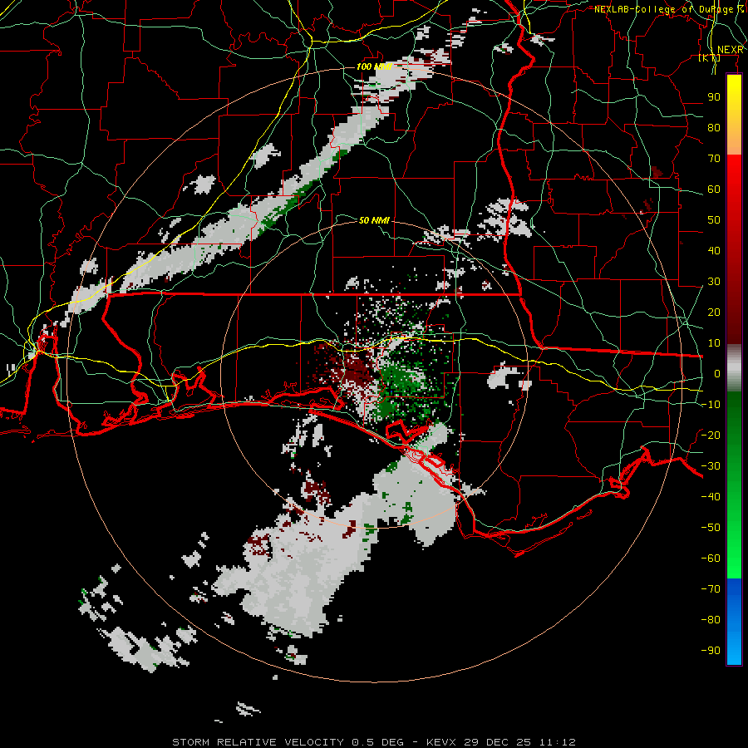Click the -50 value on the velocity scale
This screenshot has width=748, height=748.
tap(711, 527)
